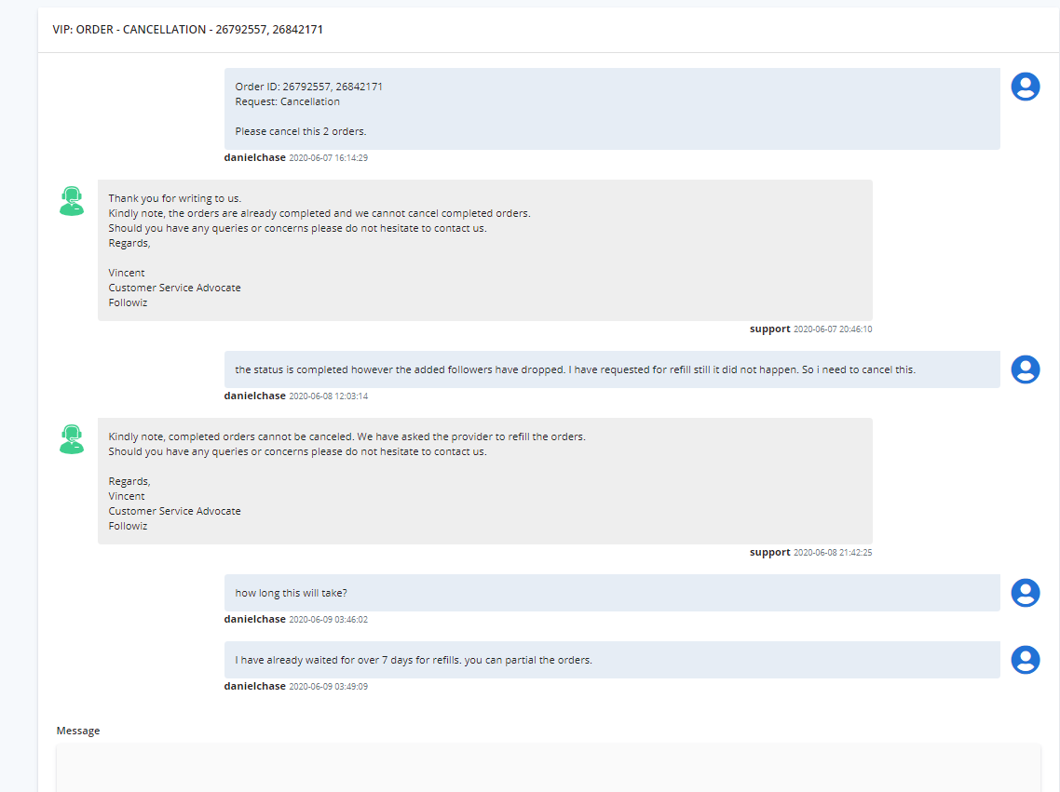This screenshot has height=792, width=1060.
Task: Click user avatar next to 'waited for over 7 days' message
Action: click(x=1025, y=660)
